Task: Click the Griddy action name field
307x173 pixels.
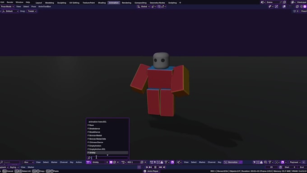Action: [98, 162]
